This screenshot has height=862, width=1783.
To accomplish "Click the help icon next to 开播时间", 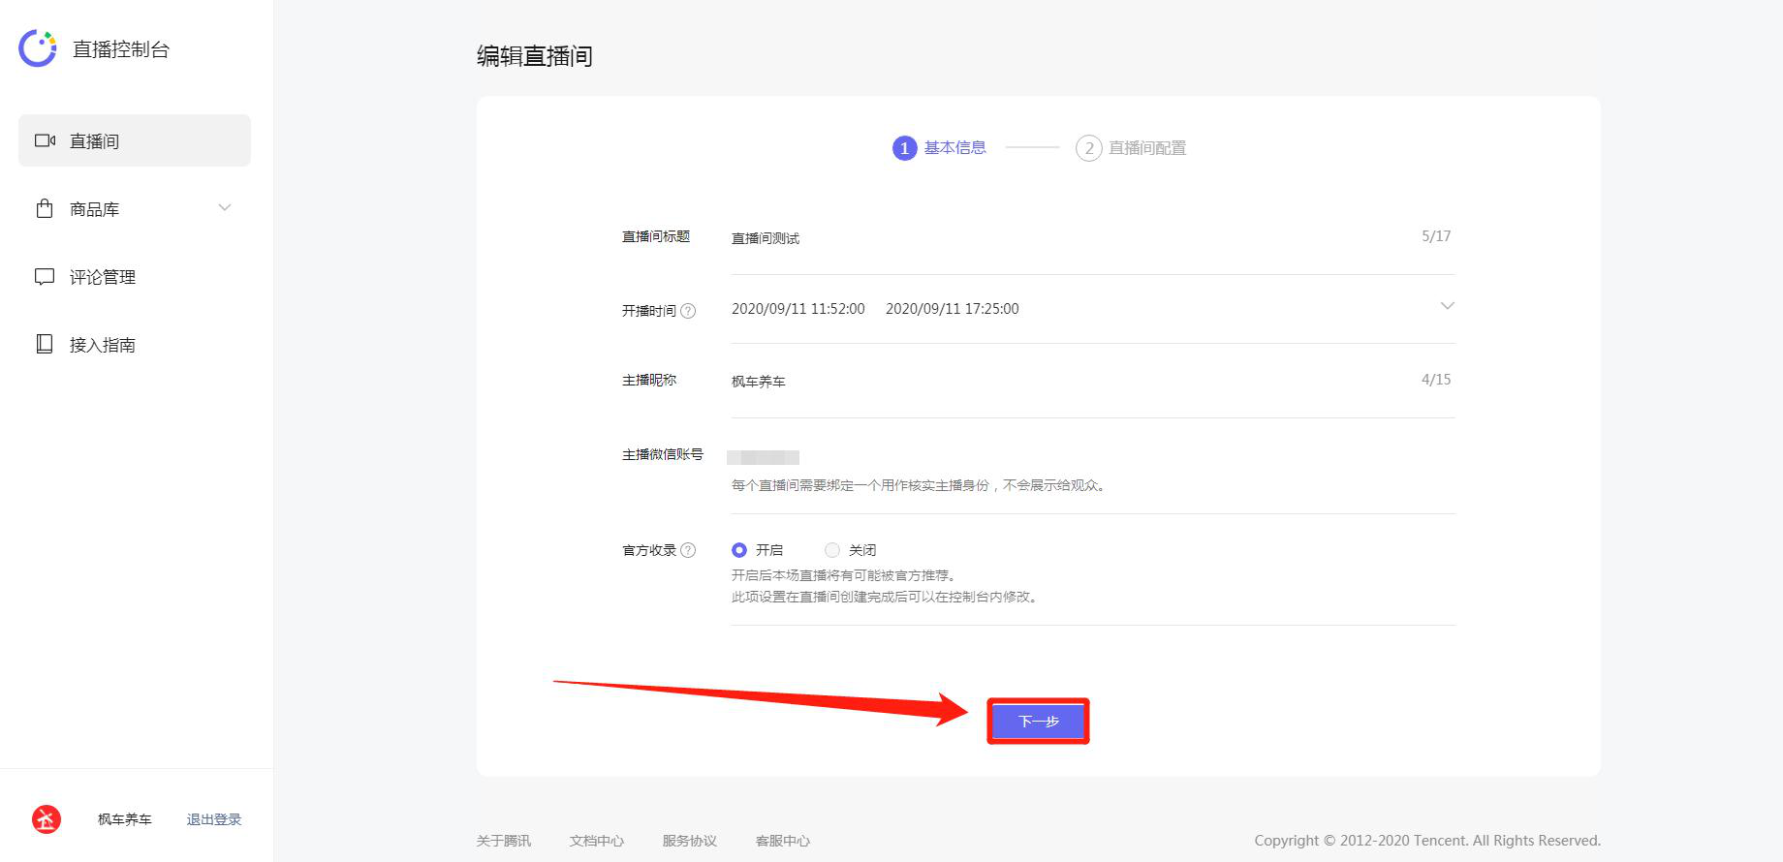I will (688, 311).
